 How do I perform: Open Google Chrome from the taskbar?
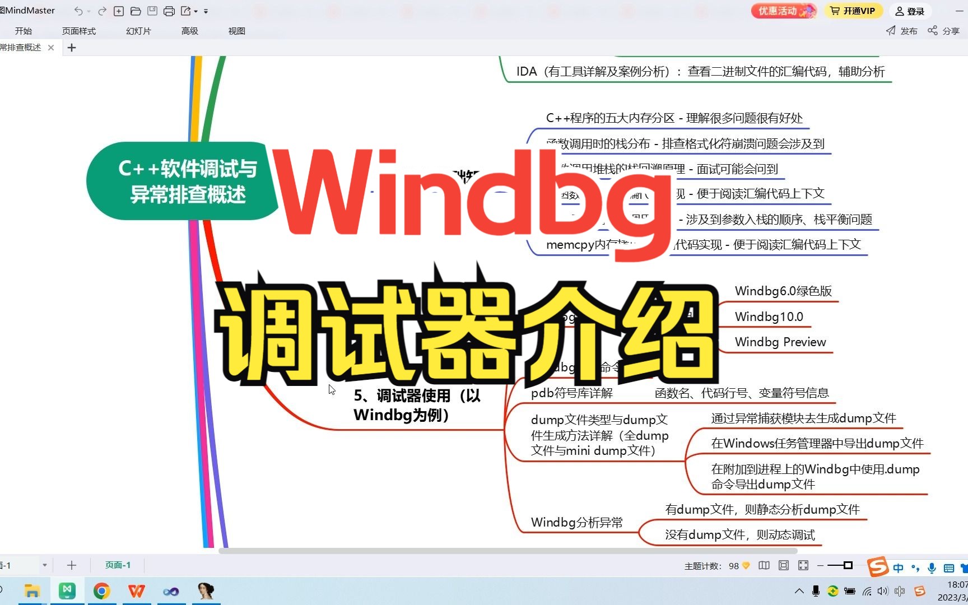[x=101, y=591]
